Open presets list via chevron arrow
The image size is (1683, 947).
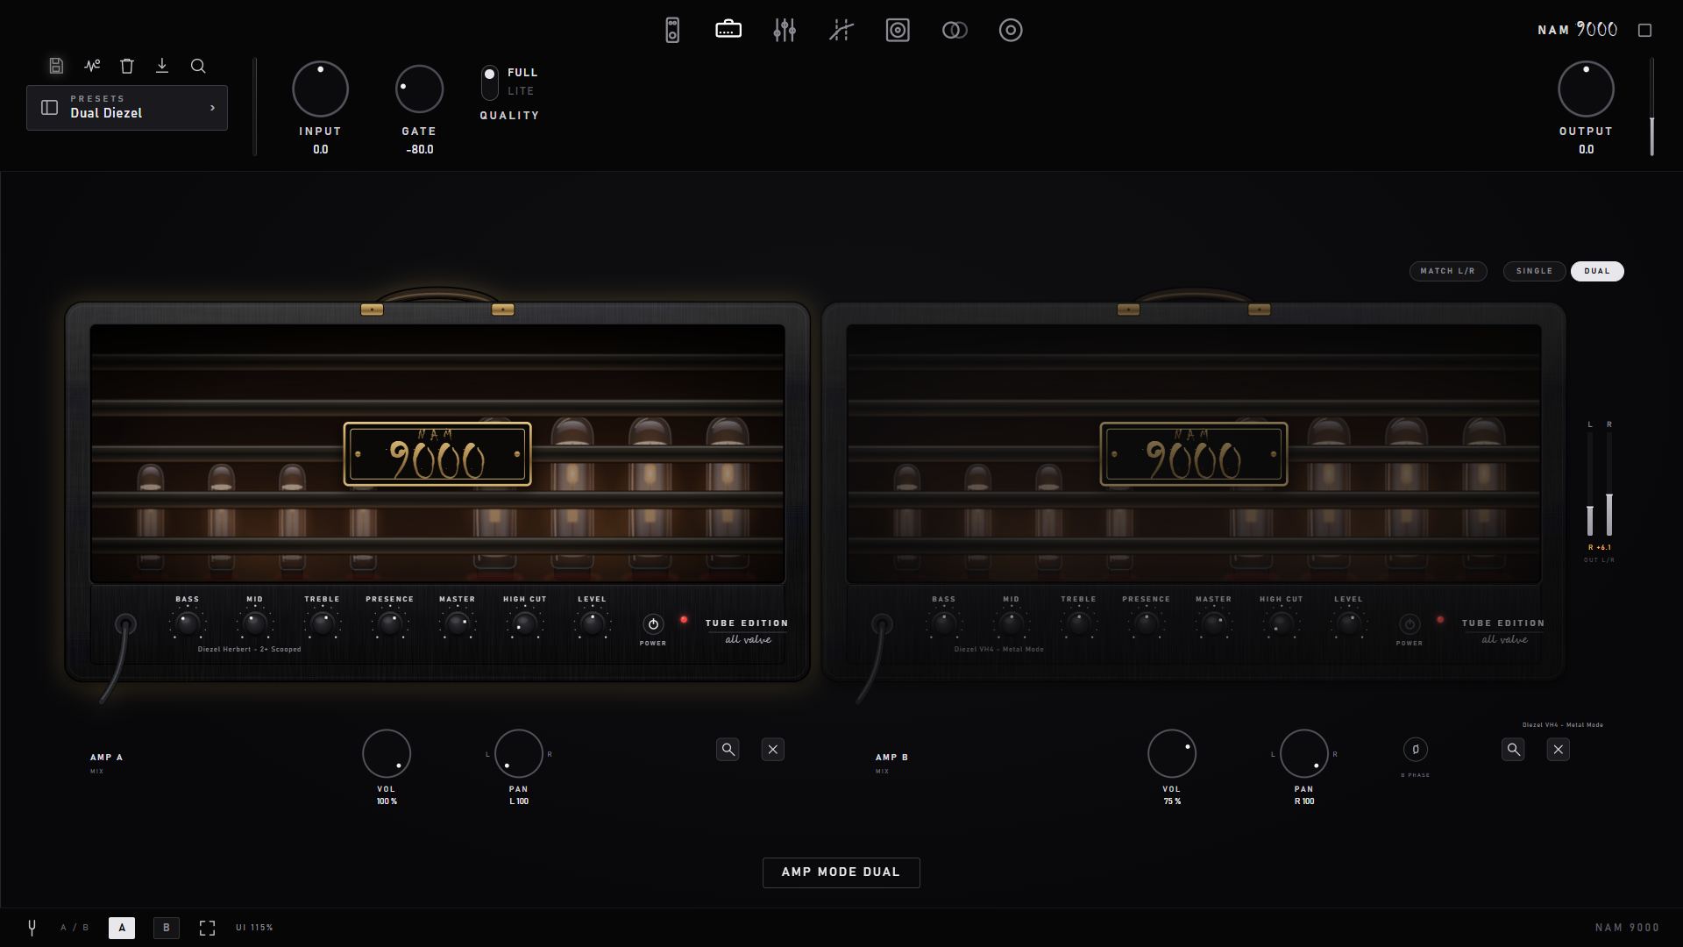tap(212, 108)
